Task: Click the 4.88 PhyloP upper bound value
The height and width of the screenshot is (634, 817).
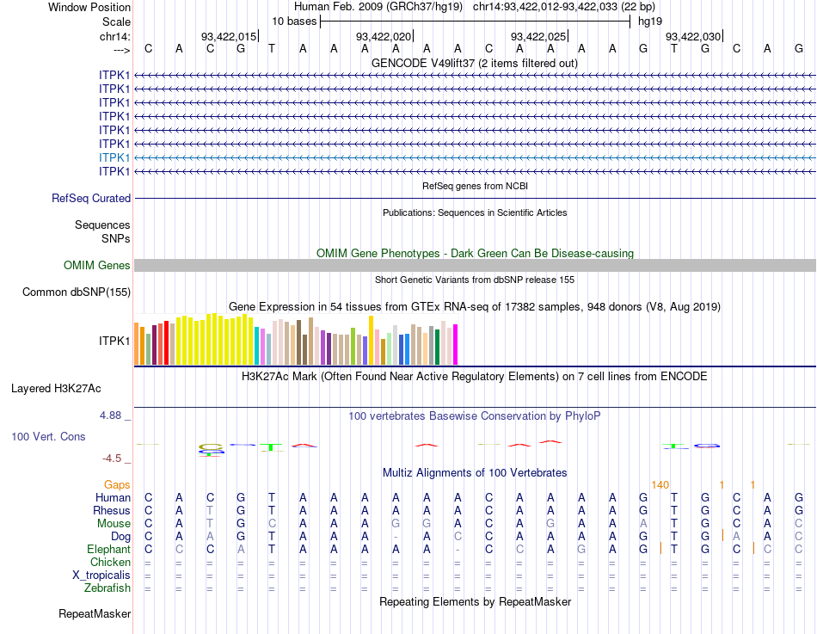Action: 110,415
